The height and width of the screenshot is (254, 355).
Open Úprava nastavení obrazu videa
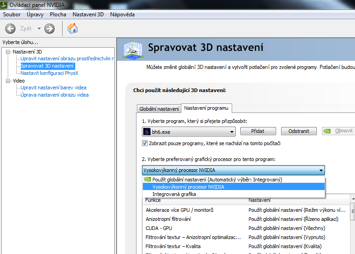[54, 95]
